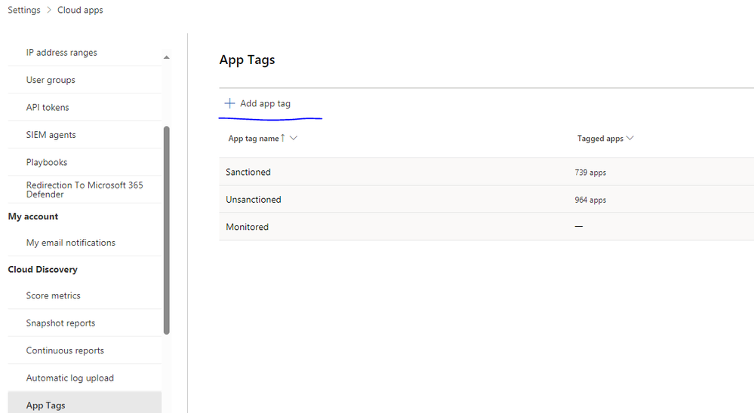Image resolution: width=754 pixels, height=413 pixels.
Task: Open the Tagged apps column dropdown chevron
Action: tap(630, 138)
